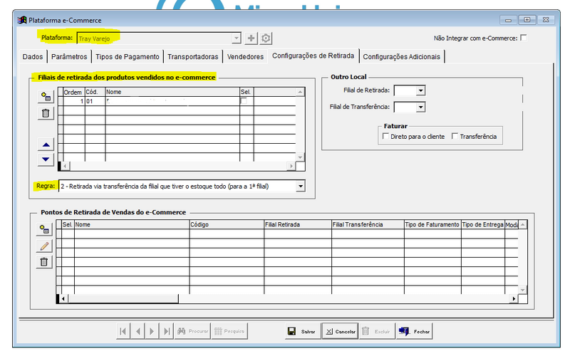The image size is (570, 356).
Task: Add a new ponto de retirada
Action: (x=44, y=229)
